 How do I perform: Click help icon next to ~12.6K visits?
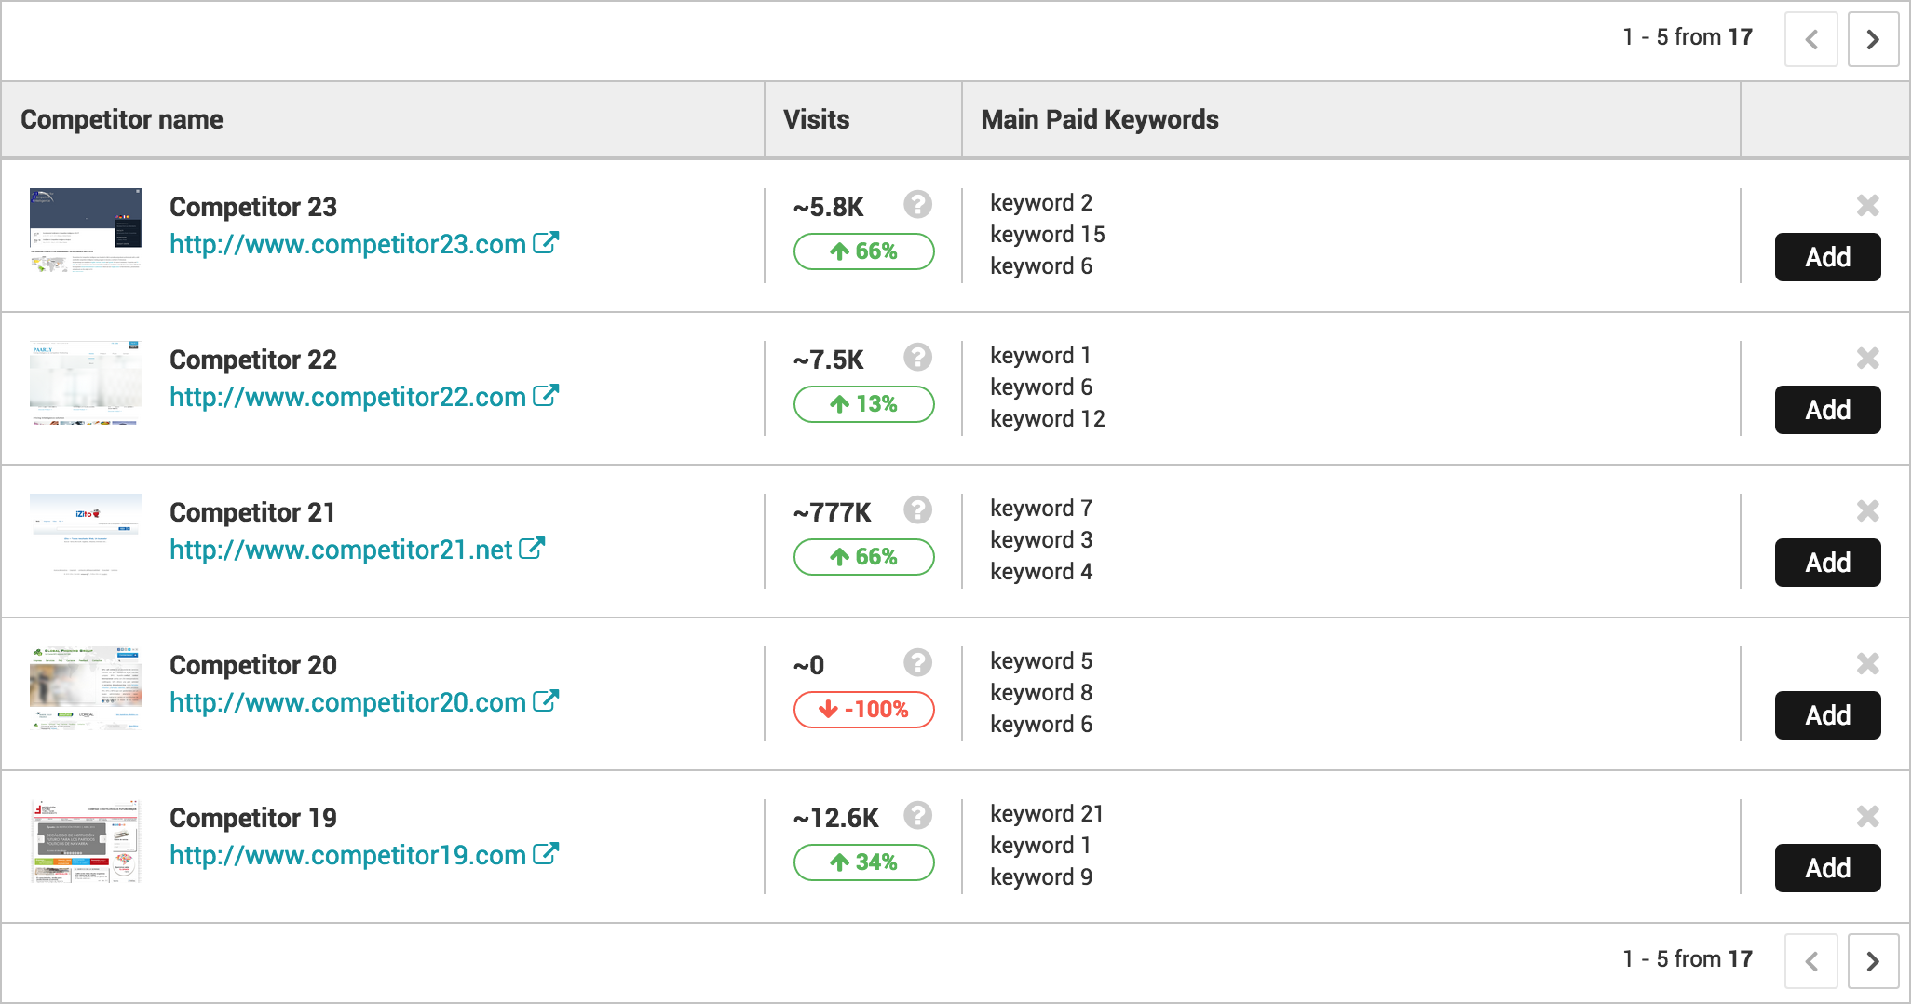pos(917,815)
